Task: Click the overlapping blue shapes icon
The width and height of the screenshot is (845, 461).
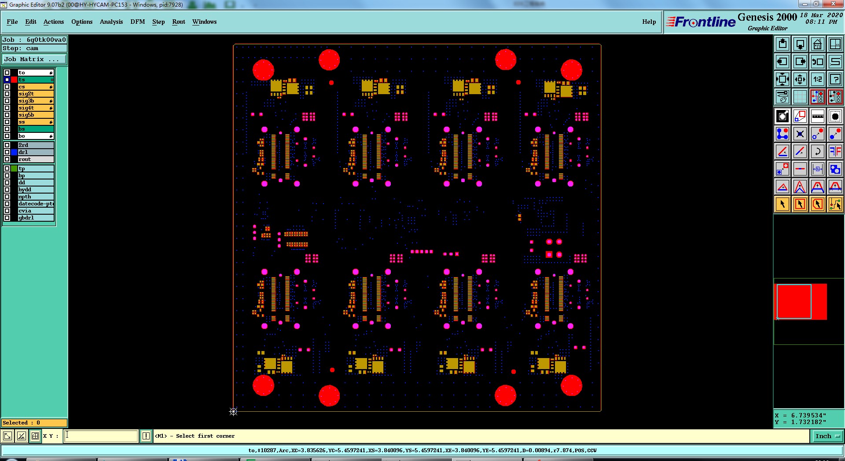Action: pyautogui.click(x=835, y=169)
